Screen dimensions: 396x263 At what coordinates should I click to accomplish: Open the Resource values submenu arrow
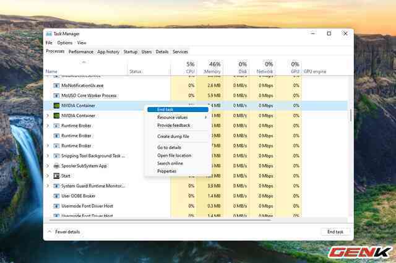pos(205,117)
